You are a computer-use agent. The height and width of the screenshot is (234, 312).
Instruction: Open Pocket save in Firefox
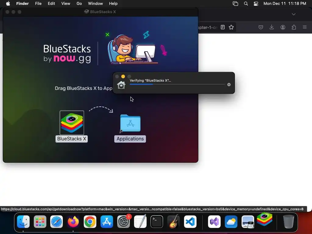[261, 27]
